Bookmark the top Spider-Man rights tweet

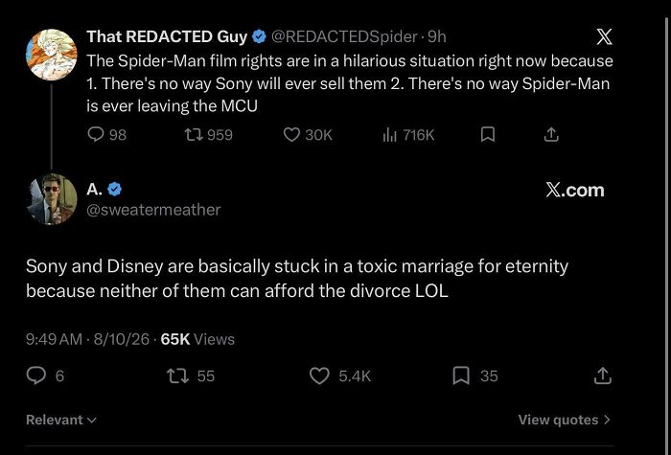pos(488,135)
